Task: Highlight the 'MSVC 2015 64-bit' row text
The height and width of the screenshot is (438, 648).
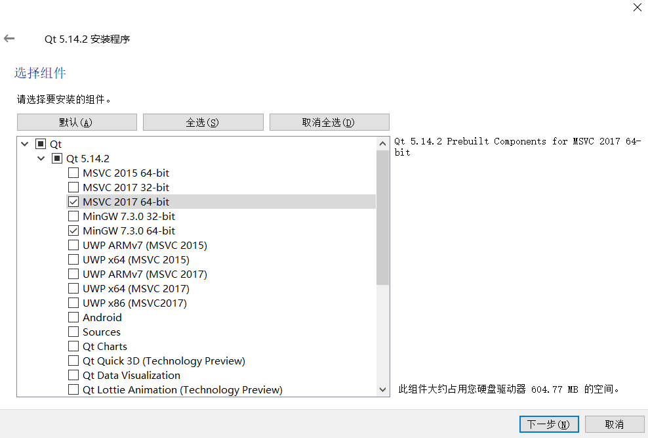Action: [x=126, y=173]
